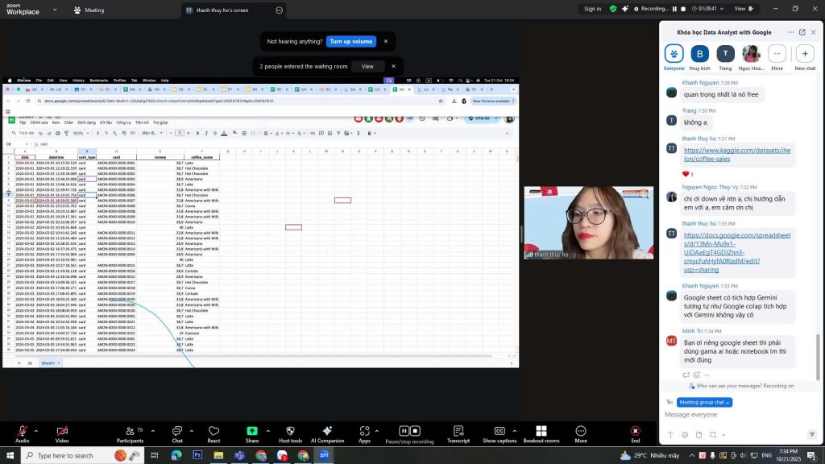Open green encryption shield info

(613, 9)
